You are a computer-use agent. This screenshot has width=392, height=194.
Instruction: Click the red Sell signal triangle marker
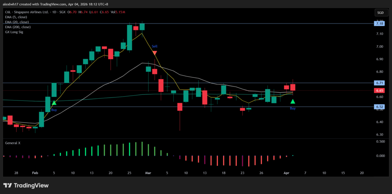coord(155,53)
